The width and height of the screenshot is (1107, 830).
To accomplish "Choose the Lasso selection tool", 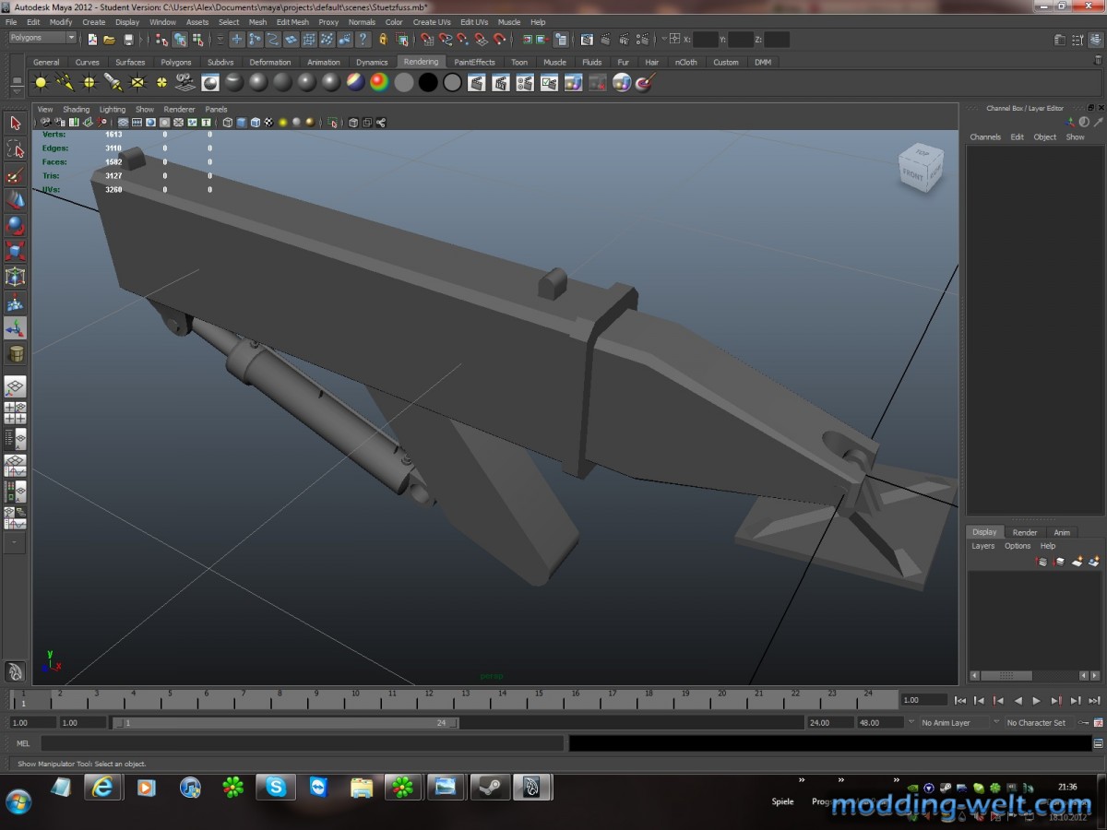I will pyautogui.click(x=16, y=149).
